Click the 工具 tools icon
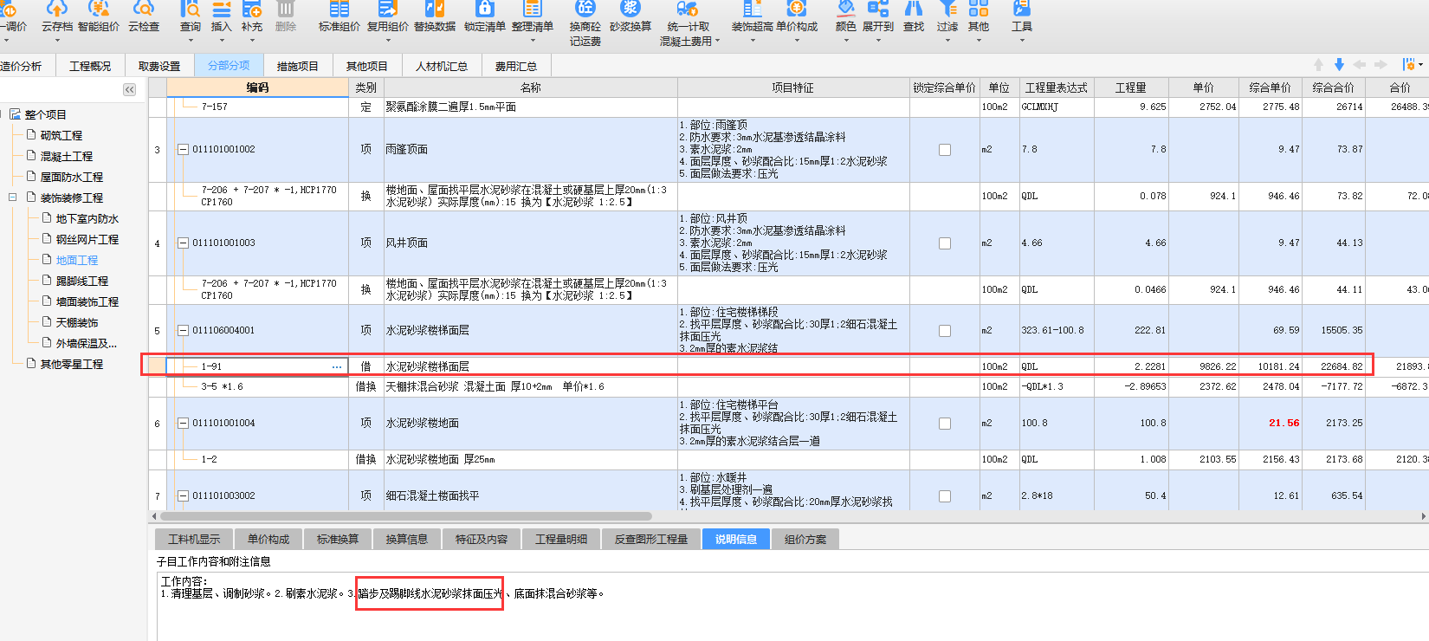1429x641 pixels. point(1022,9)
